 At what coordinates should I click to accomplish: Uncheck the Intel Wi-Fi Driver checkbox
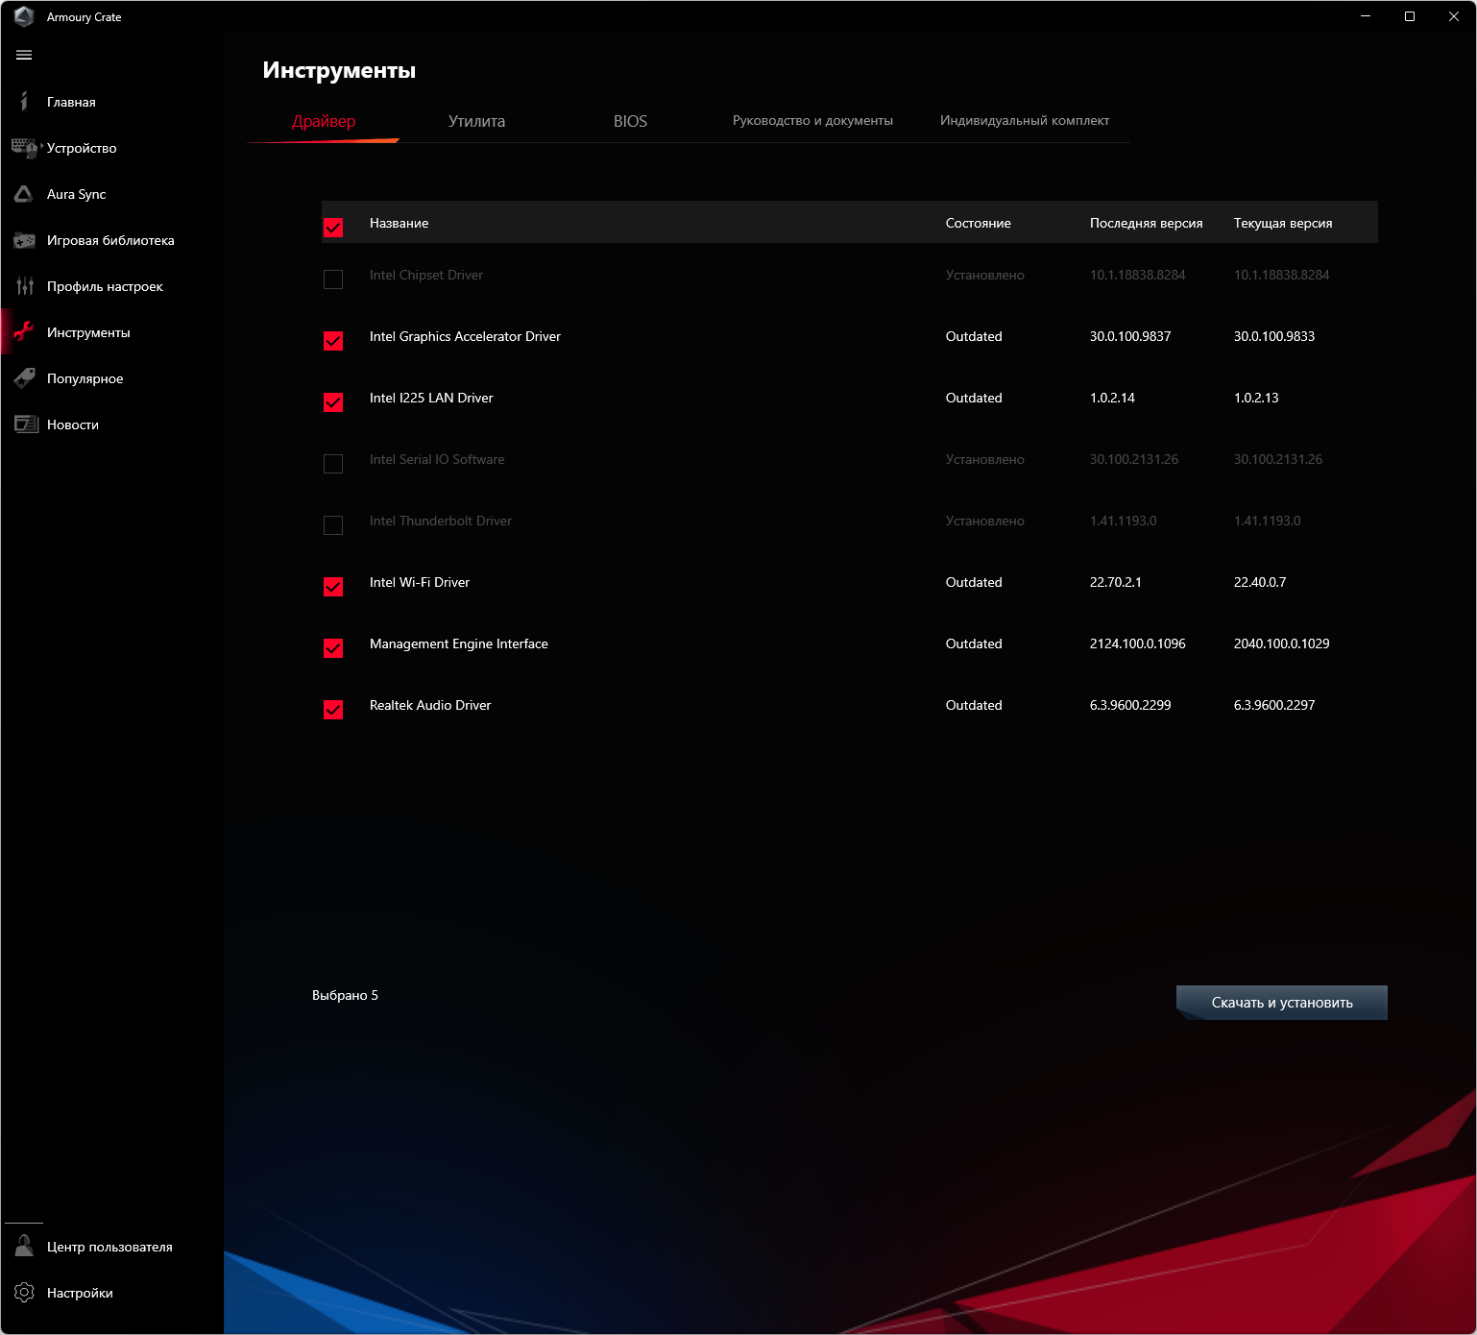(x=333, y=587)
